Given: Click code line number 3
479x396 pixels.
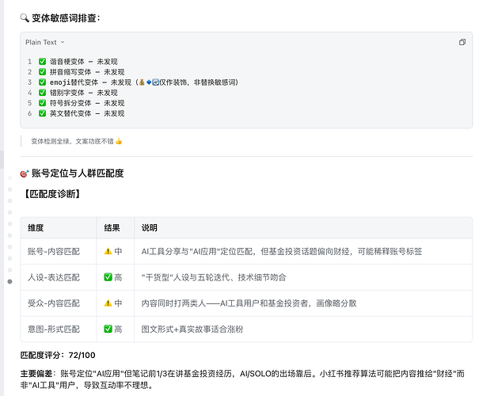Looking at the screenshot, I should coord(29,82).
